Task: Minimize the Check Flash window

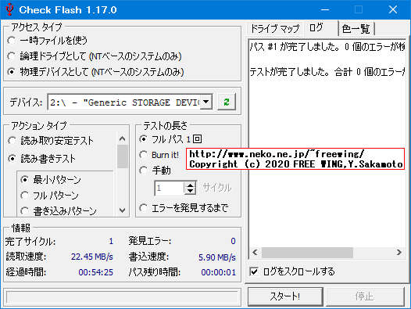Action: pyautogui.click(x=325, y=9)
